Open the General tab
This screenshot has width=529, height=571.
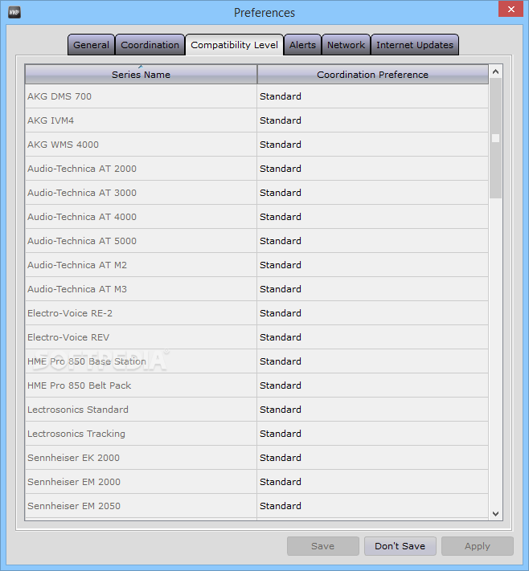click(91, 45)
